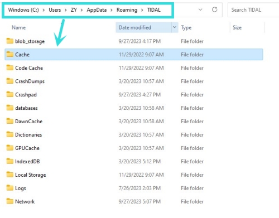
Task: Select the GPUCache folder name
Action: (27, 148)
